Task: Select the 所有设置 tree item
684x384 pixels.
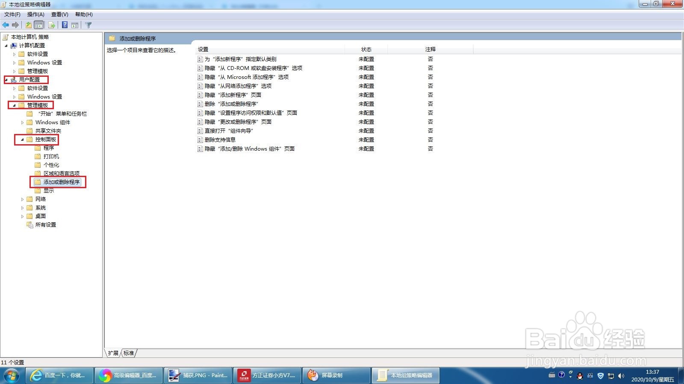Action: (46, 225)
